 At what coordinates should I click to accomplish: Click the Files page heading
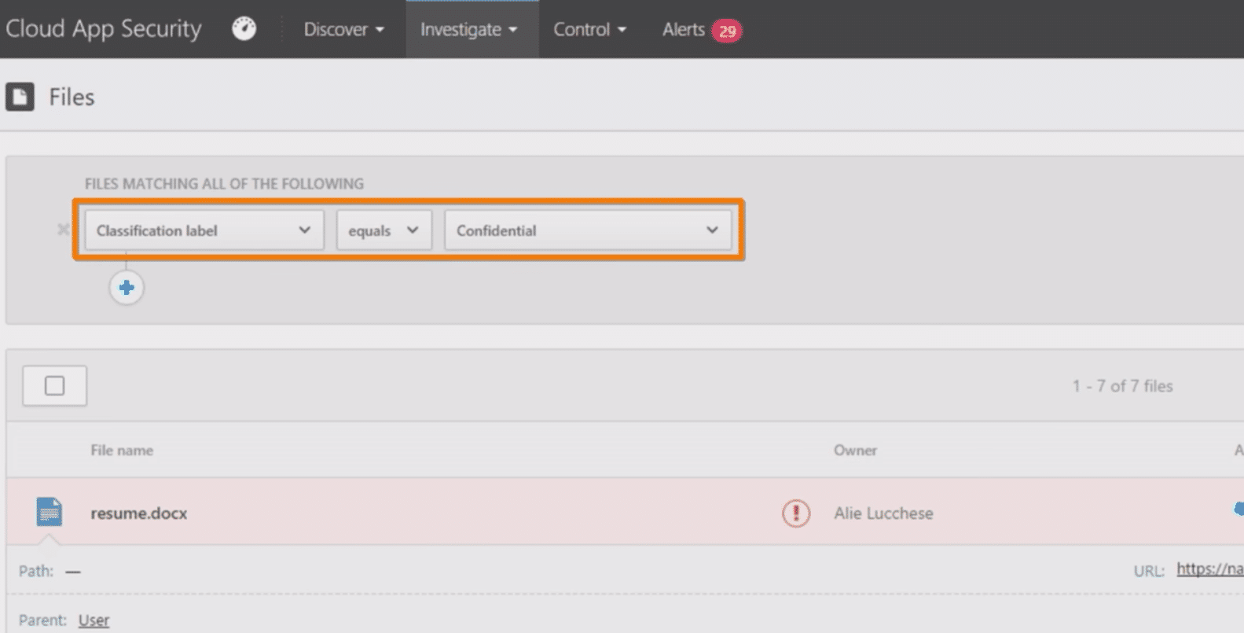click(72, 97)
